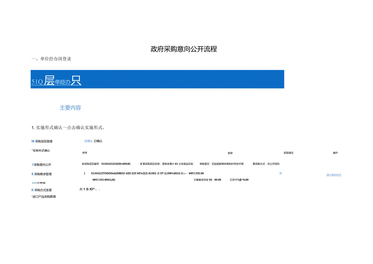Click the 金额 column header
This screenshot has height=264, width=373.
pyautogui.click(x=230, y=153)
